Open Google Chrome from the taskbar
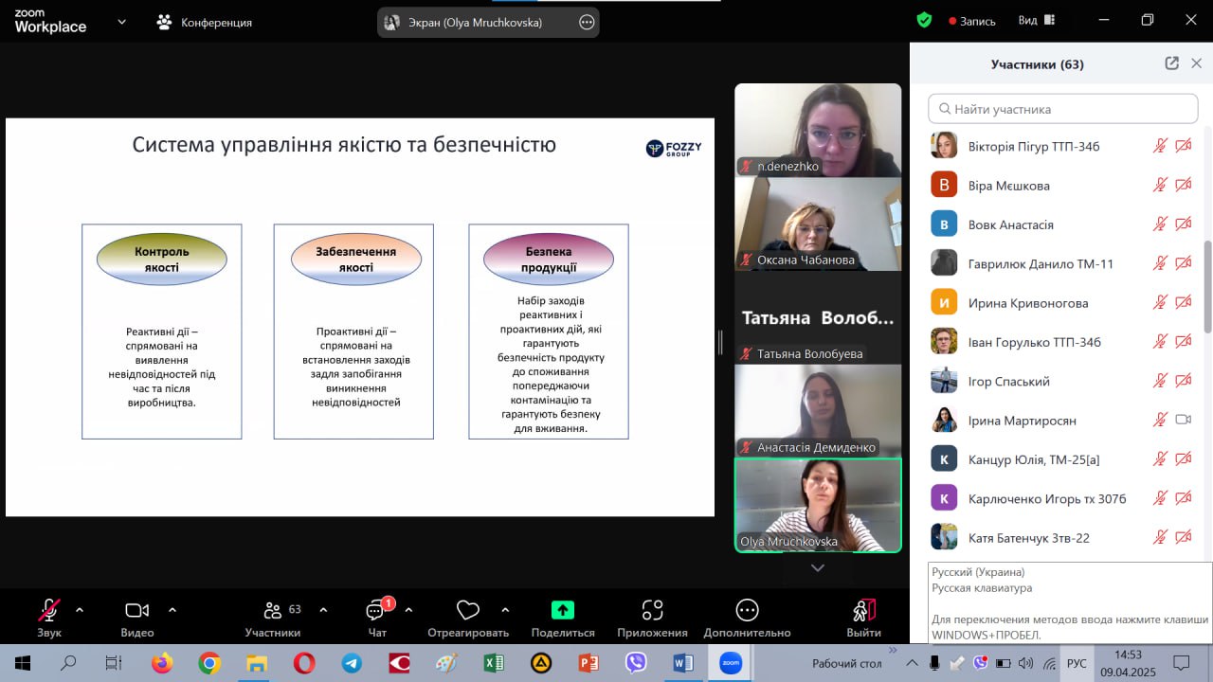The width and height of the screenshot is (1213, 682). tap(209, 663)
